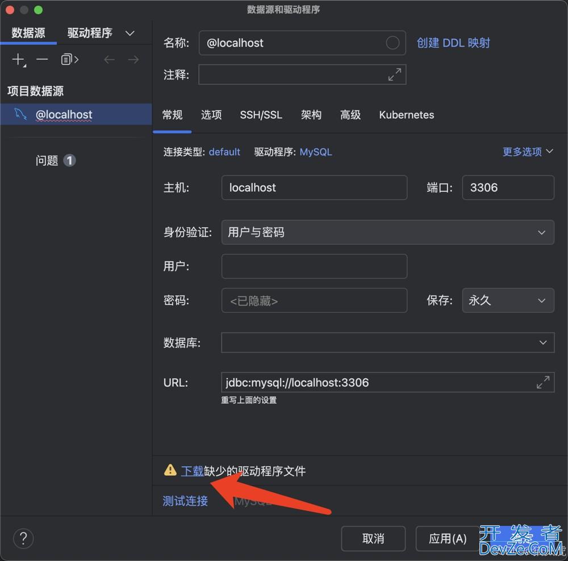Viewport: 568px width, 561px height.
Task: Select @localhost data source in list
Action: [x=76, y=115]
